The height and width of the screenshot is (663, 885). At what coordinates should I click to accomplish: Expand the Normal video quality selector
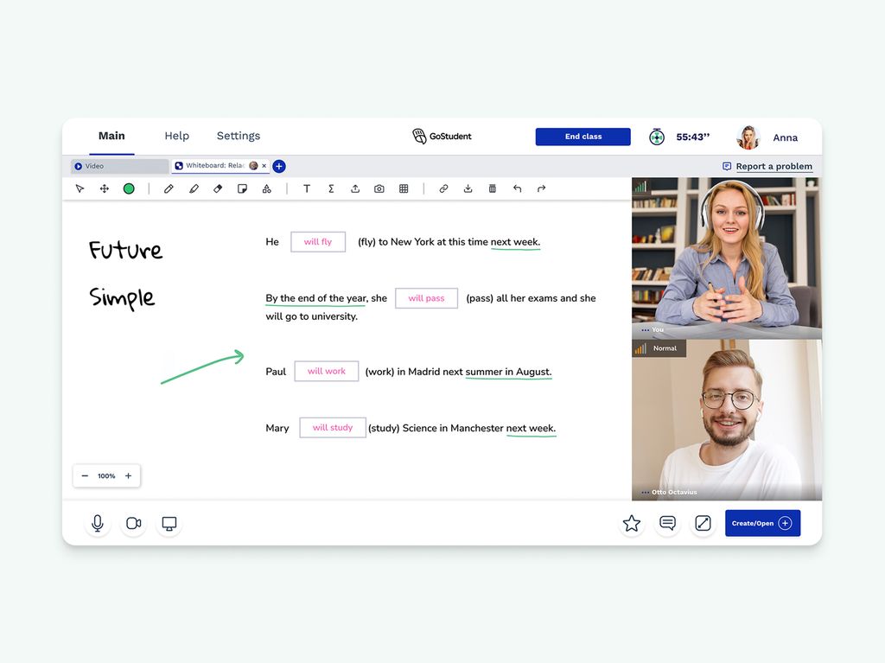click(659, 348)
